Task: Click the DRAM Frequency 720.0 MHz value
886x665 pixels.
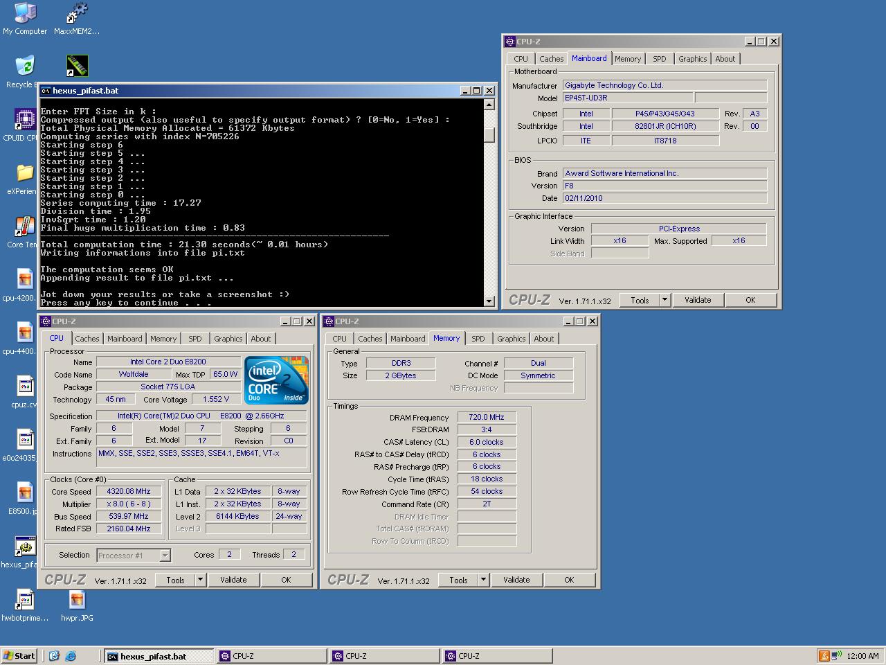Action: pos(487,418)
